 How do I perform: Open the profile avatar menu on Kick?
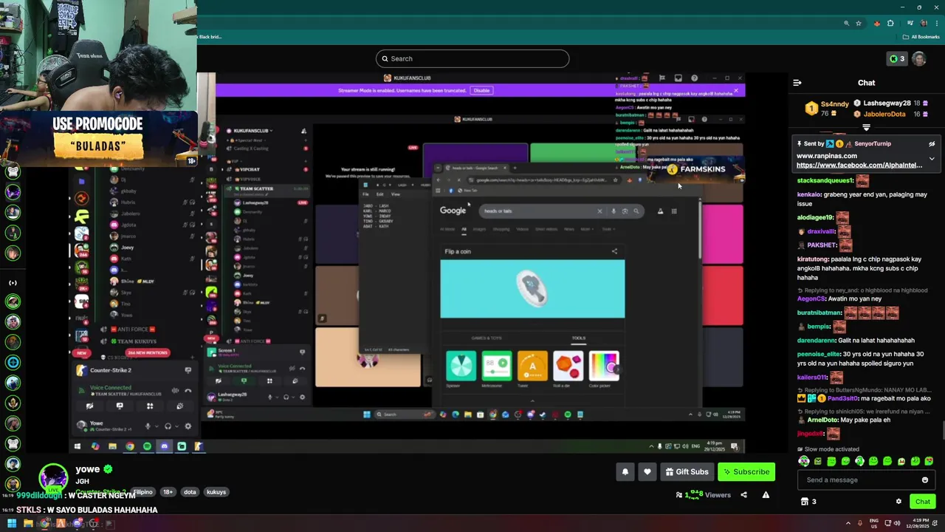tap(919, 59)
